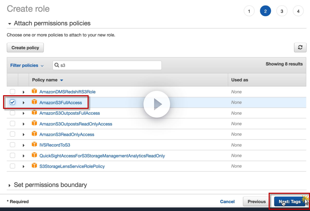Jump to wizard step 3
This screenshot has width=310, height=211.
point(282,11)
